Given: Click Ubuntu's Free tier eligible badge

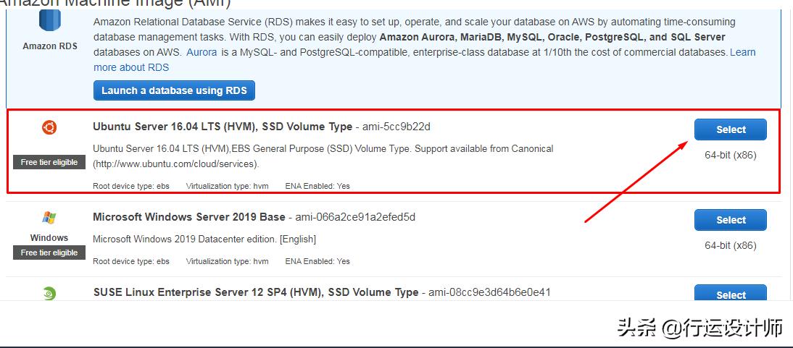Looking at the screenshot, I should (x=49, y=162).
